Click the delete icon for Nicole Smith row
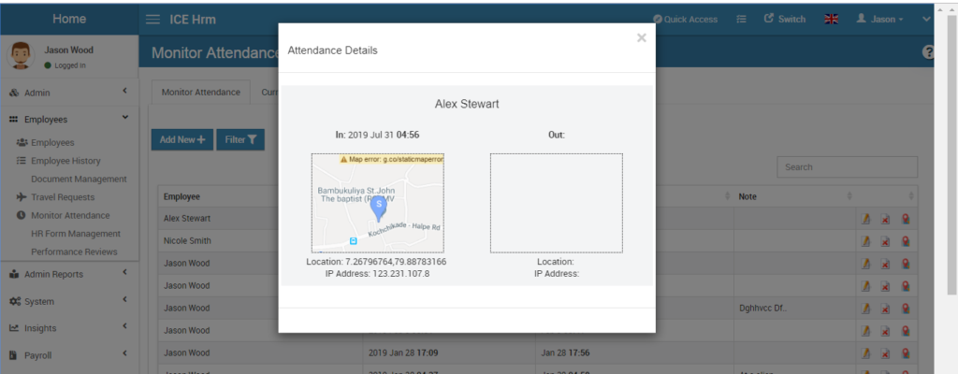This screenshot has height=374, width=958. [885, 241]
